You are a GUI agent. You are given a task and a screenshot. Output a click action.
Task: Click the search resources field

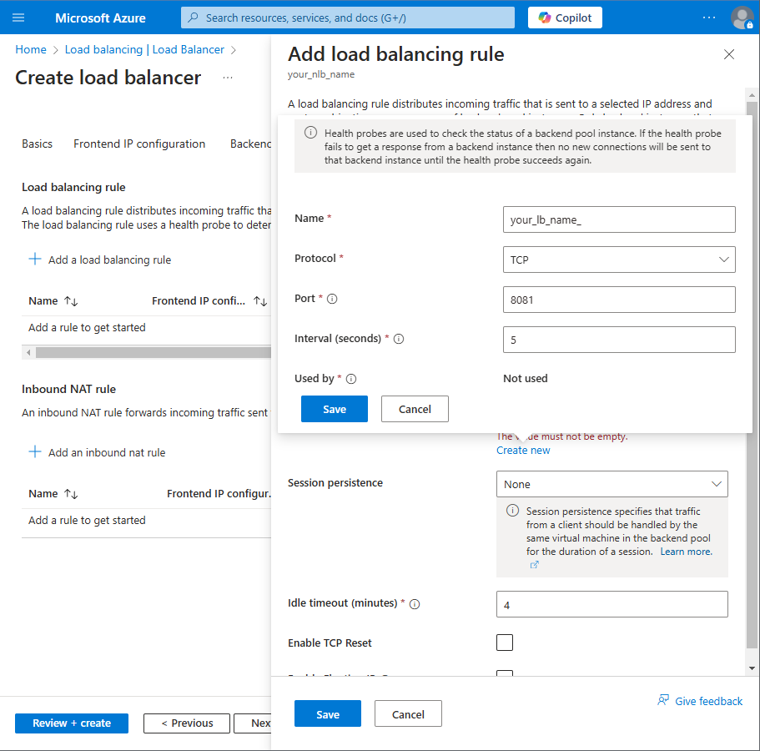[x=348, y=18]
